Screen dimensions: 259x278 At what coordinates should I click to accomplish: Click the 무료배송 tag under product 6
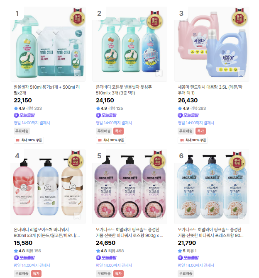click(186, 273)
